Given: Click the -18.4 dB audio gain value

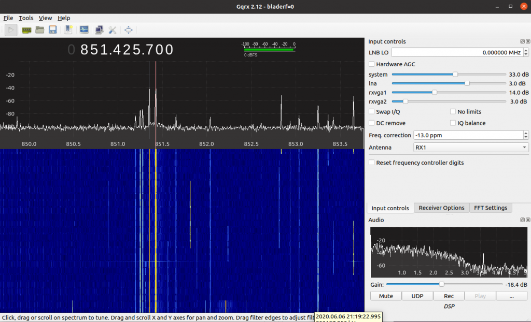Looking at the screenshot, I should coord(516,284).
